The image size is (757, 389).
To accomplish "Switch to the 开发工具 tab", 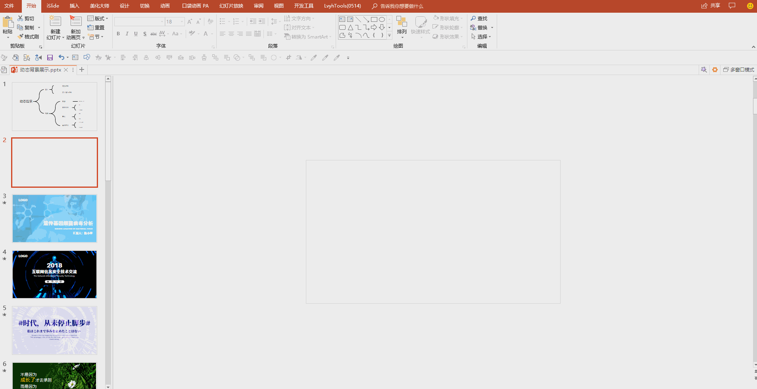I will tap(304, 6).
